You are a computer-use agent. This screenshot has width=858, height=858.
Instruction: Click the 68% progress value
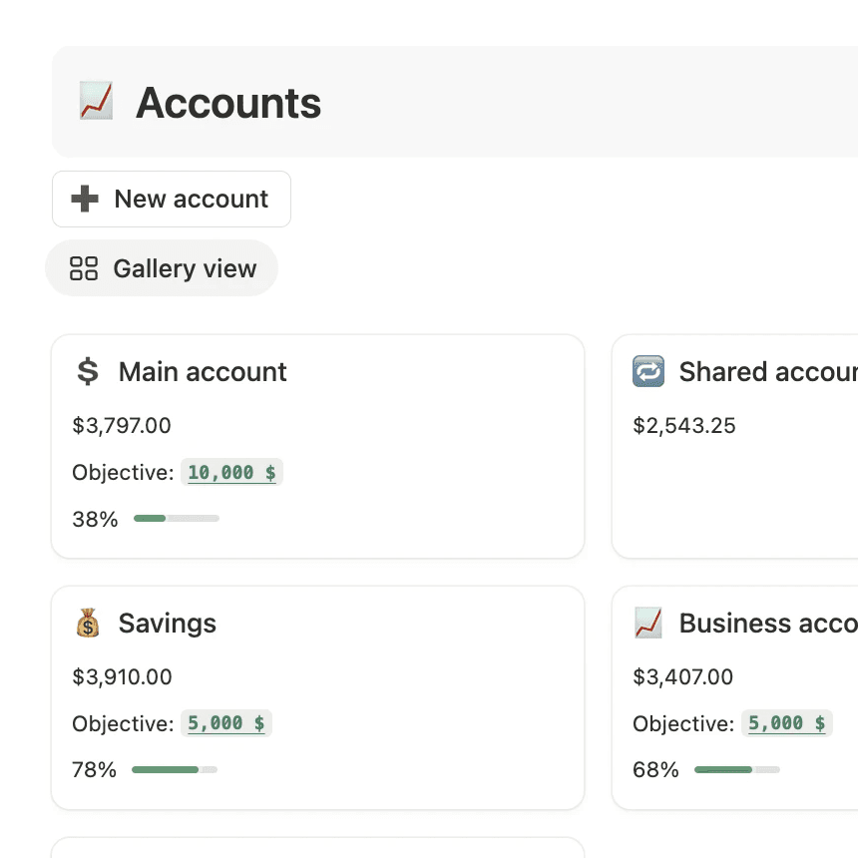point(655,770)
